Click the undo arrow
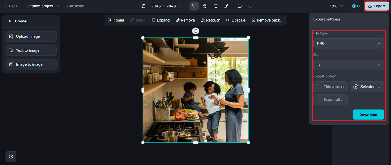 (x=240, y=6)
